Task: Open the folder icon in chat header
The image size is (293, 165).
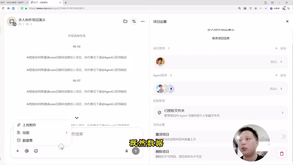Action: (x=125, y=22)
